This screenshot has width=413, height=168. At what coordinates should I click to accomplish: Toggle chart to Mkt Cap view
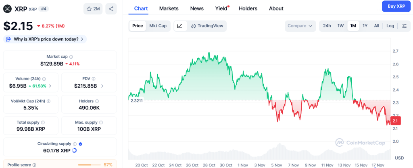pyautogui.click(x=158, y=26)
